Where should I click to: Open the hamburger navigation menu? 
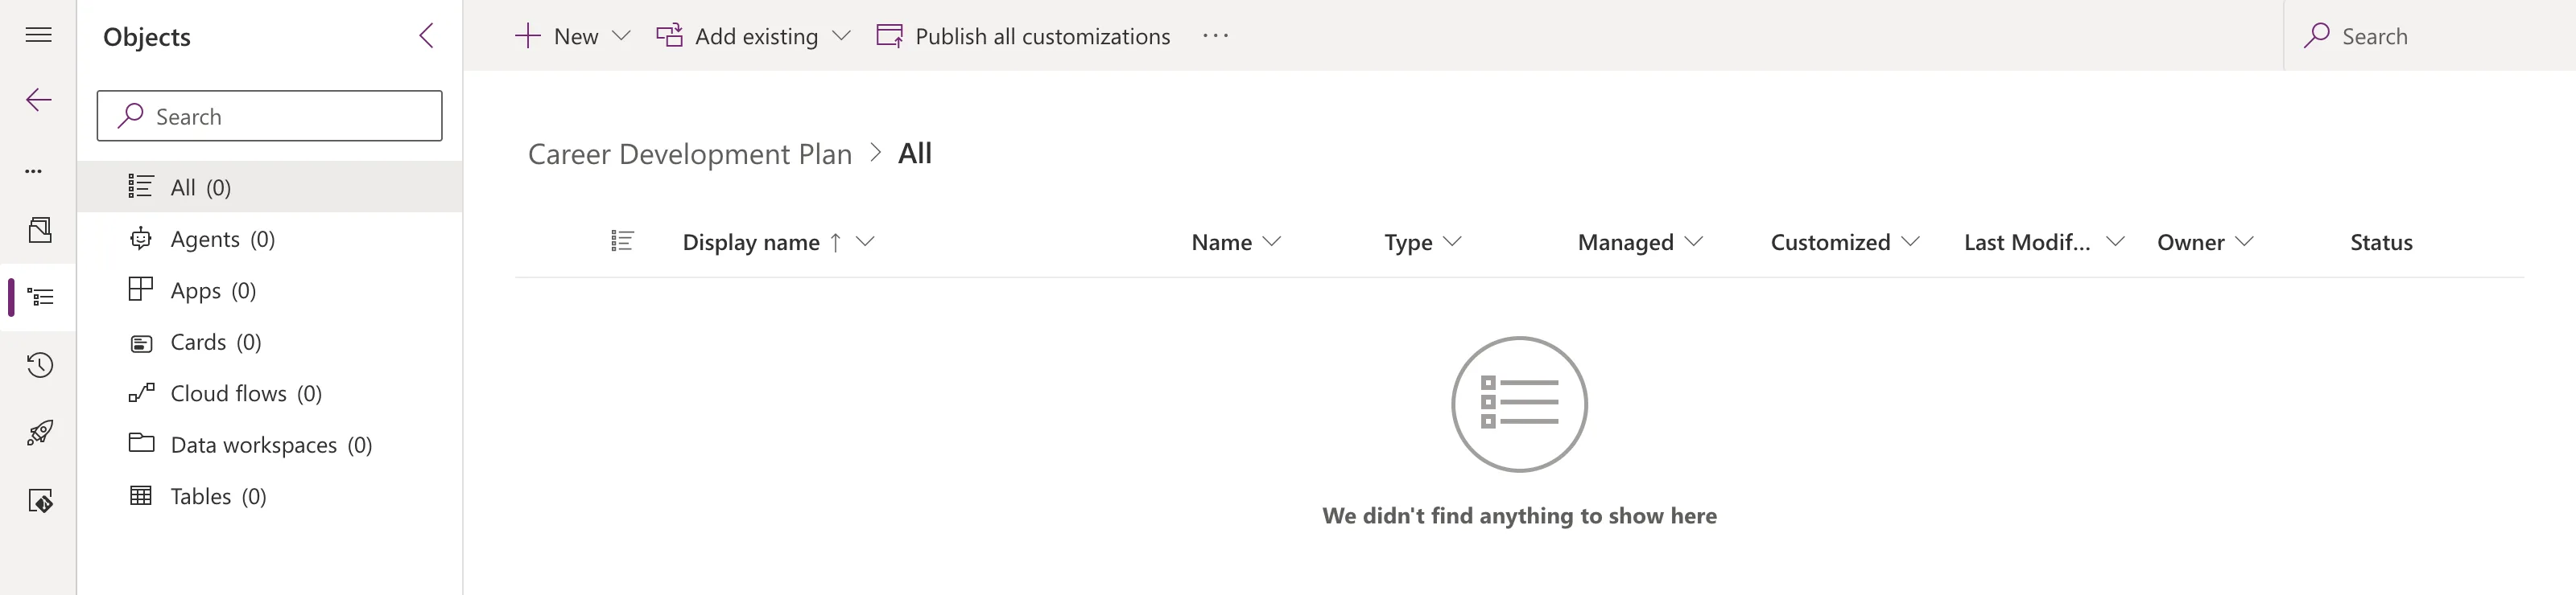(38, 35)
